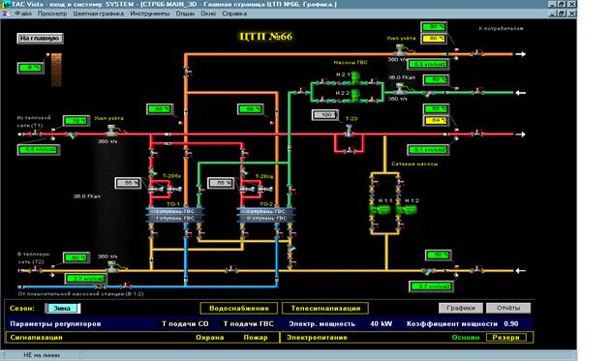Click the yellow temperature box at top right
Screen dimensions: 611x361
click(x=434, y=39)
